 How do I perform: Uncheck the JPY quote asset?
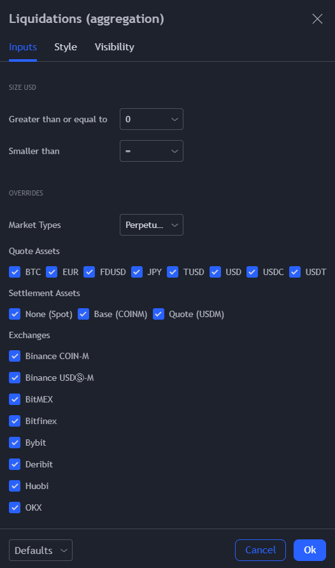[x=136, y=272]
